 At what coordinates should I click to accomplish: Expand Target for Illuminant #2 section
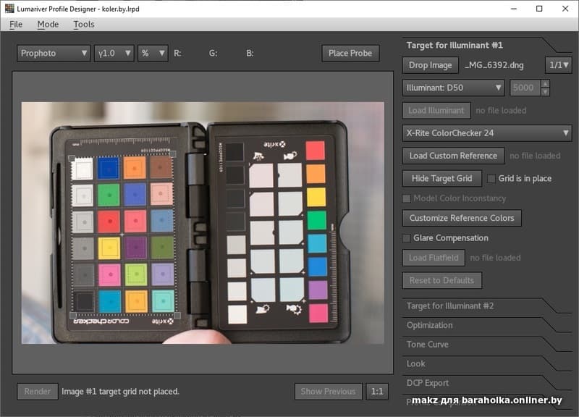[449, 306]
